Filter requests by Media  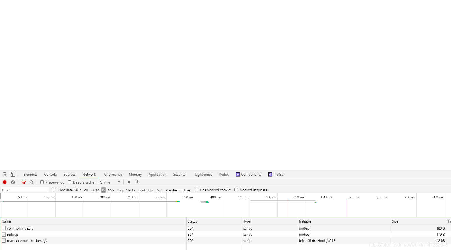point(130,190)
